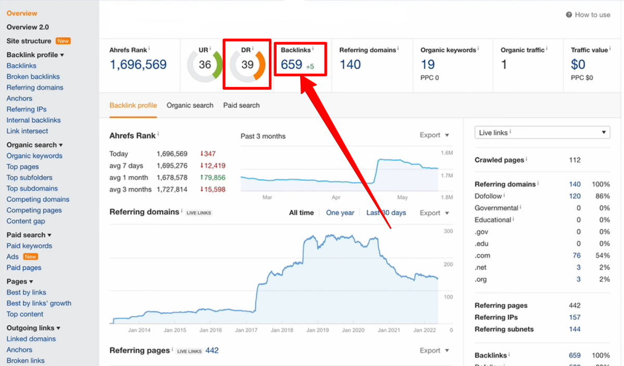Open Overview in the sidebar
The image size is (624, 366).
[22, 14]
